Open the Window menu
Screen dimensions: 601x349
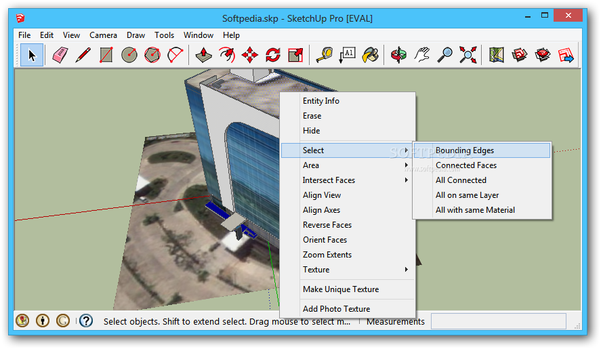[198, 35]
